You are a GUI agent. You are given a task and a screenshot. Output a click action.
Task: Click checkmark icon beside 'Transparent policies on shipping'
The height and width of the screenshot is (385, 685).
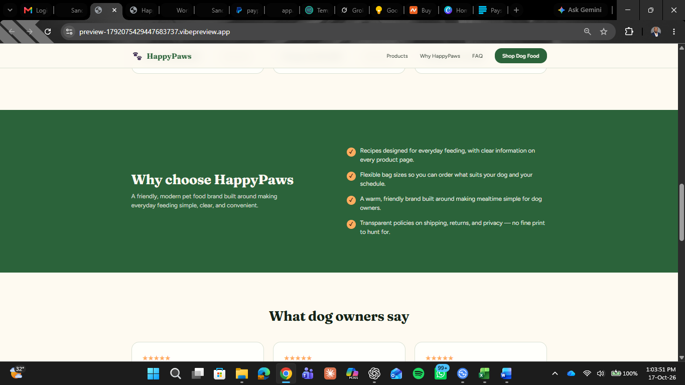click(x=351, y=224)
